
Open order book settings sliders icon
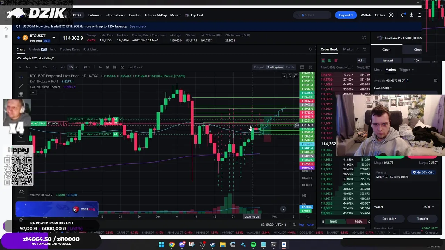point(364,49)
